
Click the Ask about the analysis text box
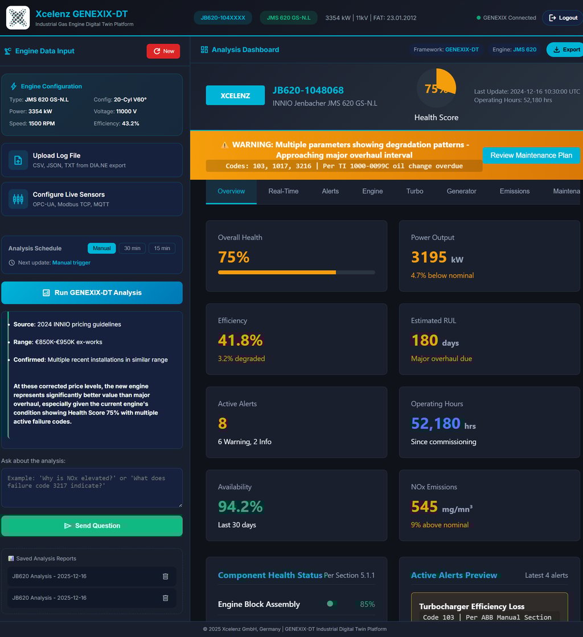pos(92,487)
